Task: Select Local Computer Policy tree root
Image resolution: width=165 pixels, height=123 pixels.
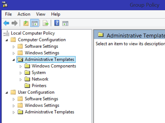Action: pyautogui.click(x=33, y=33)
